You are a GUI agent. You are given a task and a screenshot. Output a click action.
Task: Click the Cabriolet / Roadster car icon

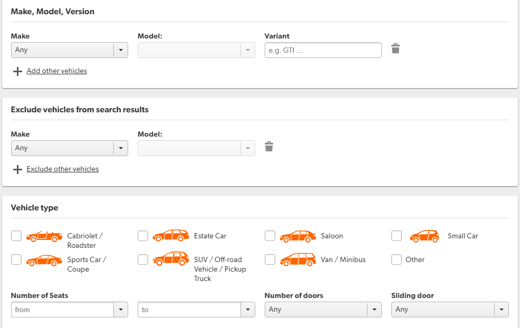pyautogui.click(x=44, y=236)
